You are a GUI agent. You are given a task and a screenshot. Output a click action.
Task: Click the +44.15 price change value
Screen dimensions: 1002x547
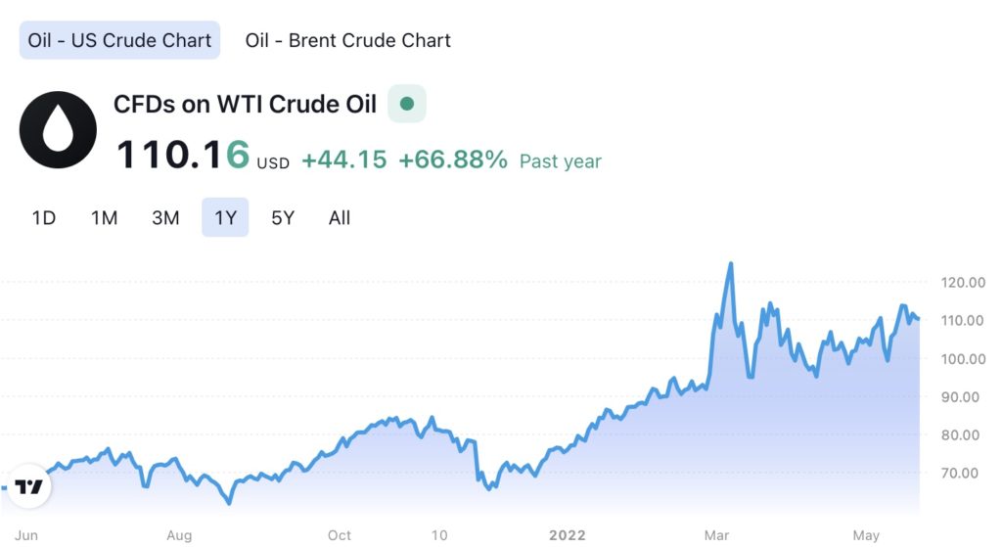point(343,160)
